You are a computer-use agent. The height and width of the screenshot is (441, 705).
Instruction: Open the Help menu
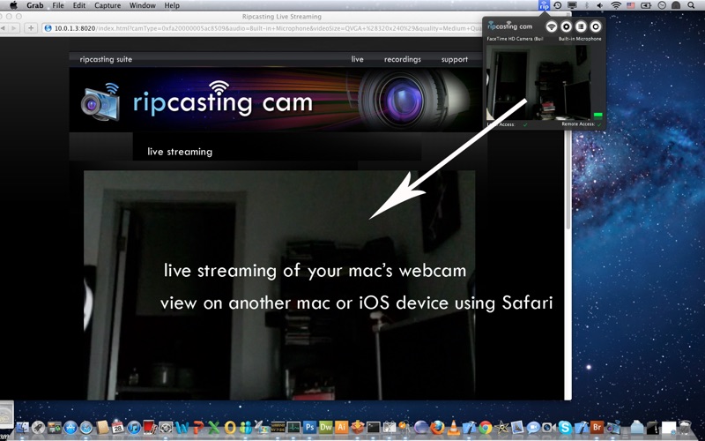172,5
